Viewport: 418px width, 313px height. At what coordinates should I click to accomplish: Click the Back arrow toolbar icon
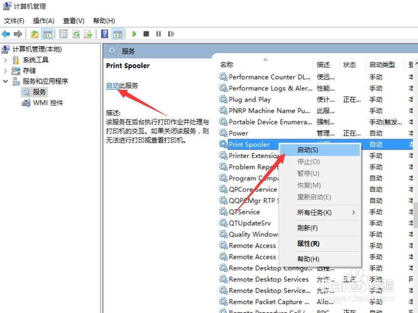pos(6,34)
